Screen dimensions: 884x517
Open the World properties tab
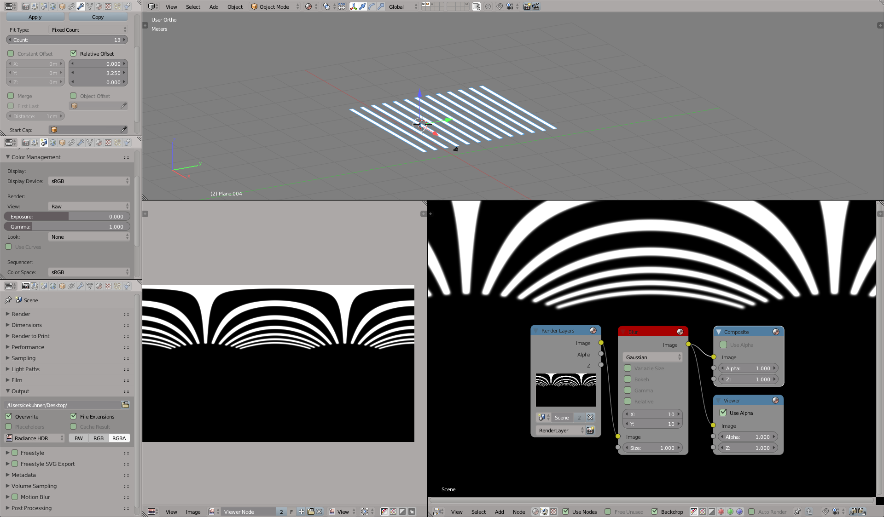tap(53, 6)
